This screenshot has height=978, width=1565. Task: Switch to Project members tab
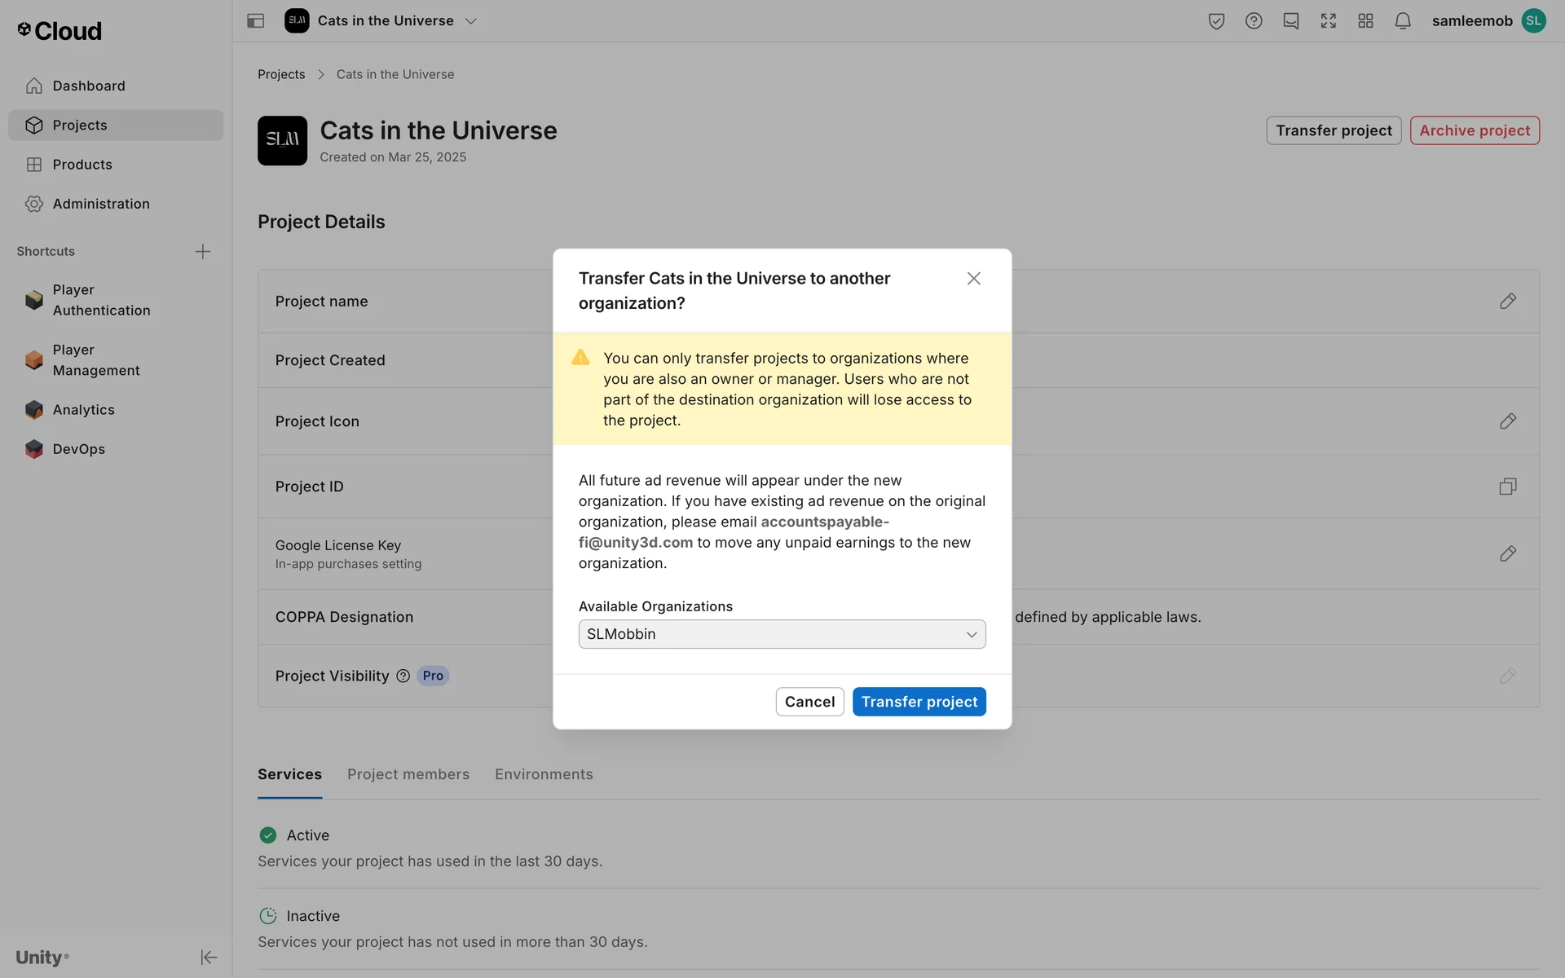[x=408, y=774]
